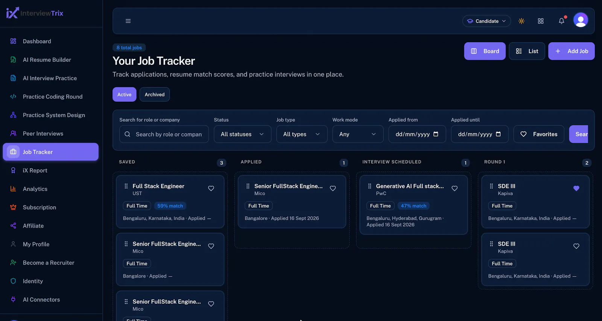Switch to the Active tab
602x321 pixels.
pyautogui.click(x=125, y=95)
